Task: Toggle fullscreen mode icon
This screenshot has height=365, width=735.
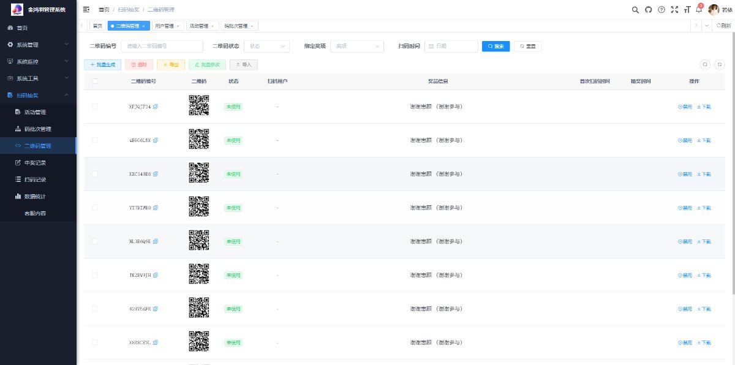Action: click(674, 9)
